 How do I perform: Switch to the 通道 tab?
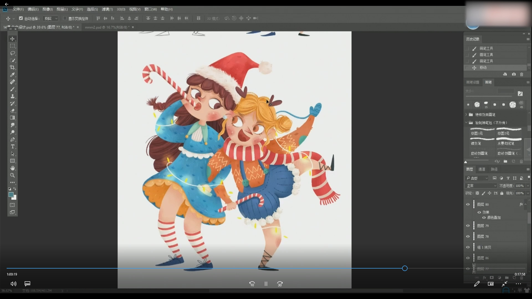[482, 169]
